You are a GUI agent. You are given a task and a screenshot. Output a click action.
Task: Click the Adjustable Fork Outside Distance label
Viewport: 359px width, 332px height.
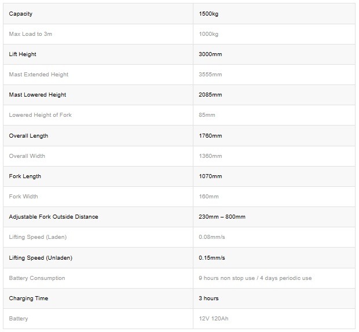(x=54, y=217)
